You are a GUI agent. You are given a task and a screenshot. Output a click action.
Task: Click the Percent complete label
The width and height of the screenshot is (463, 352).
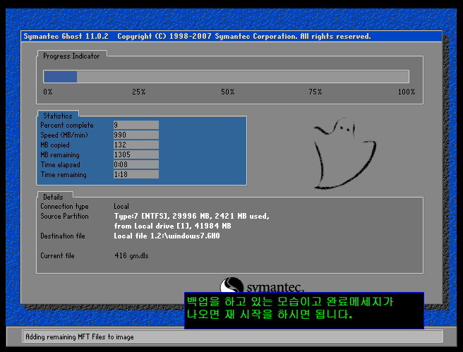click(x=67, y=125)
